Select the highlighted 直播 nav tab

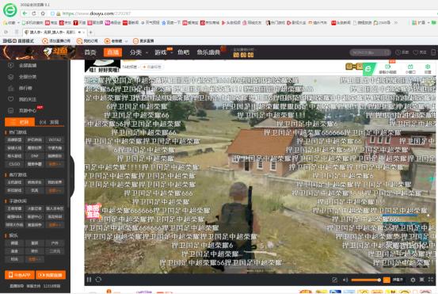[x=113, y=52]
